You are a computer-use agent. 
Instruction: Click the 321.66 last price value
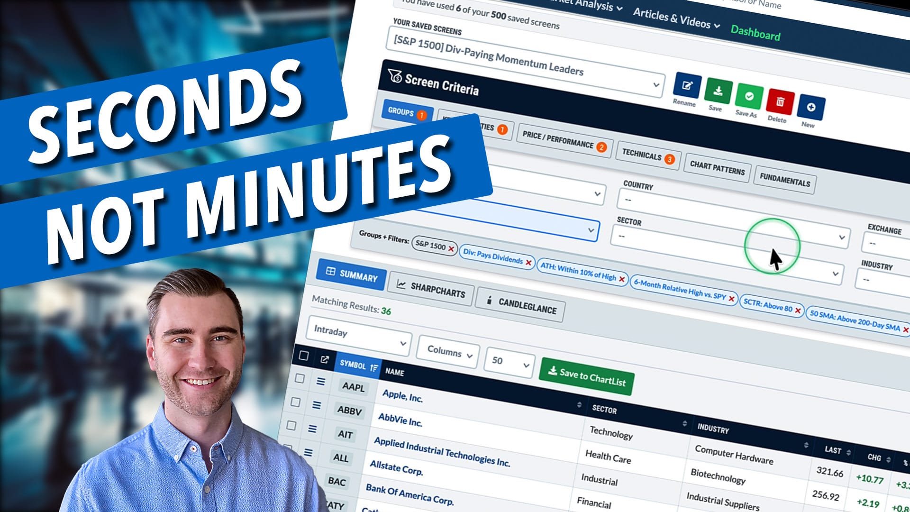click(x=829, y=472)
